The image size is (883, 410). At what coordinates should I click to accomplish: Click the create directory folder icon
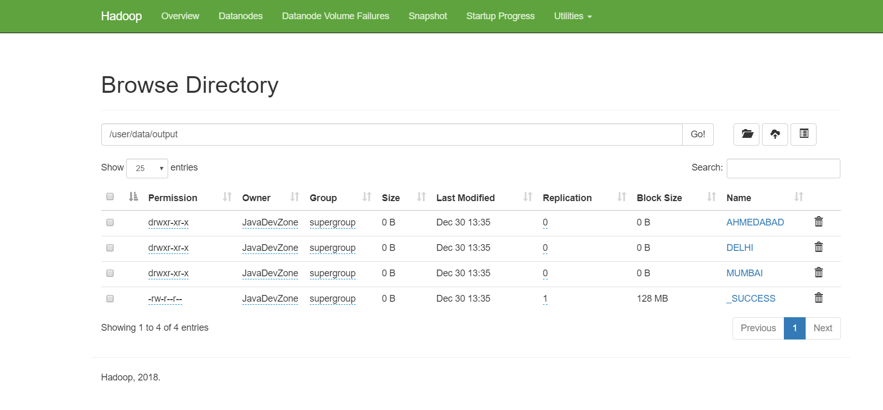click(x=746, y=134)
